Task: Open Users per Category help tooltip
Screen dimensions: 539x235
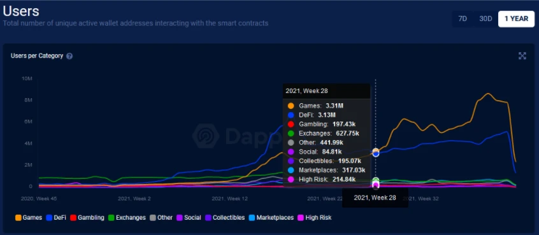Action: pos(69,56)
